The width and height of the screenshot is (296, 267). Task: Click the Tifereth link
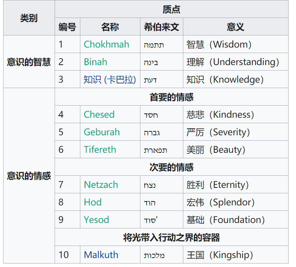click(x=100, y=150)
